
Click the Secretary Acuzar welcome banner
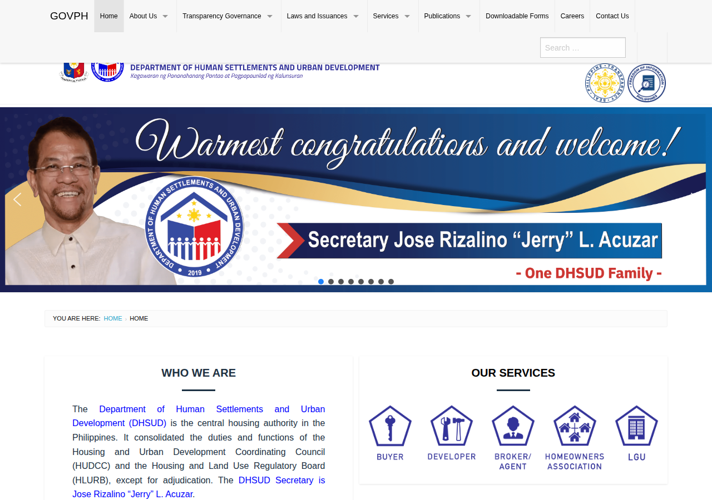[x=356, y=199]
